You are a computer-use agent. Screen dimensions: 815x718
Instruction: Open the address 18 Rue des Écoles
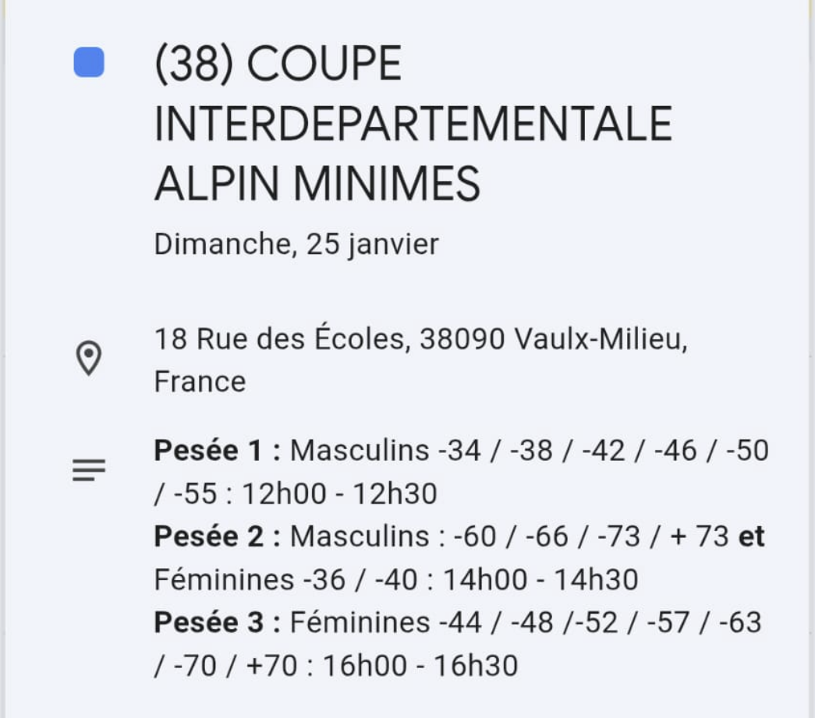tap(281, 340)
